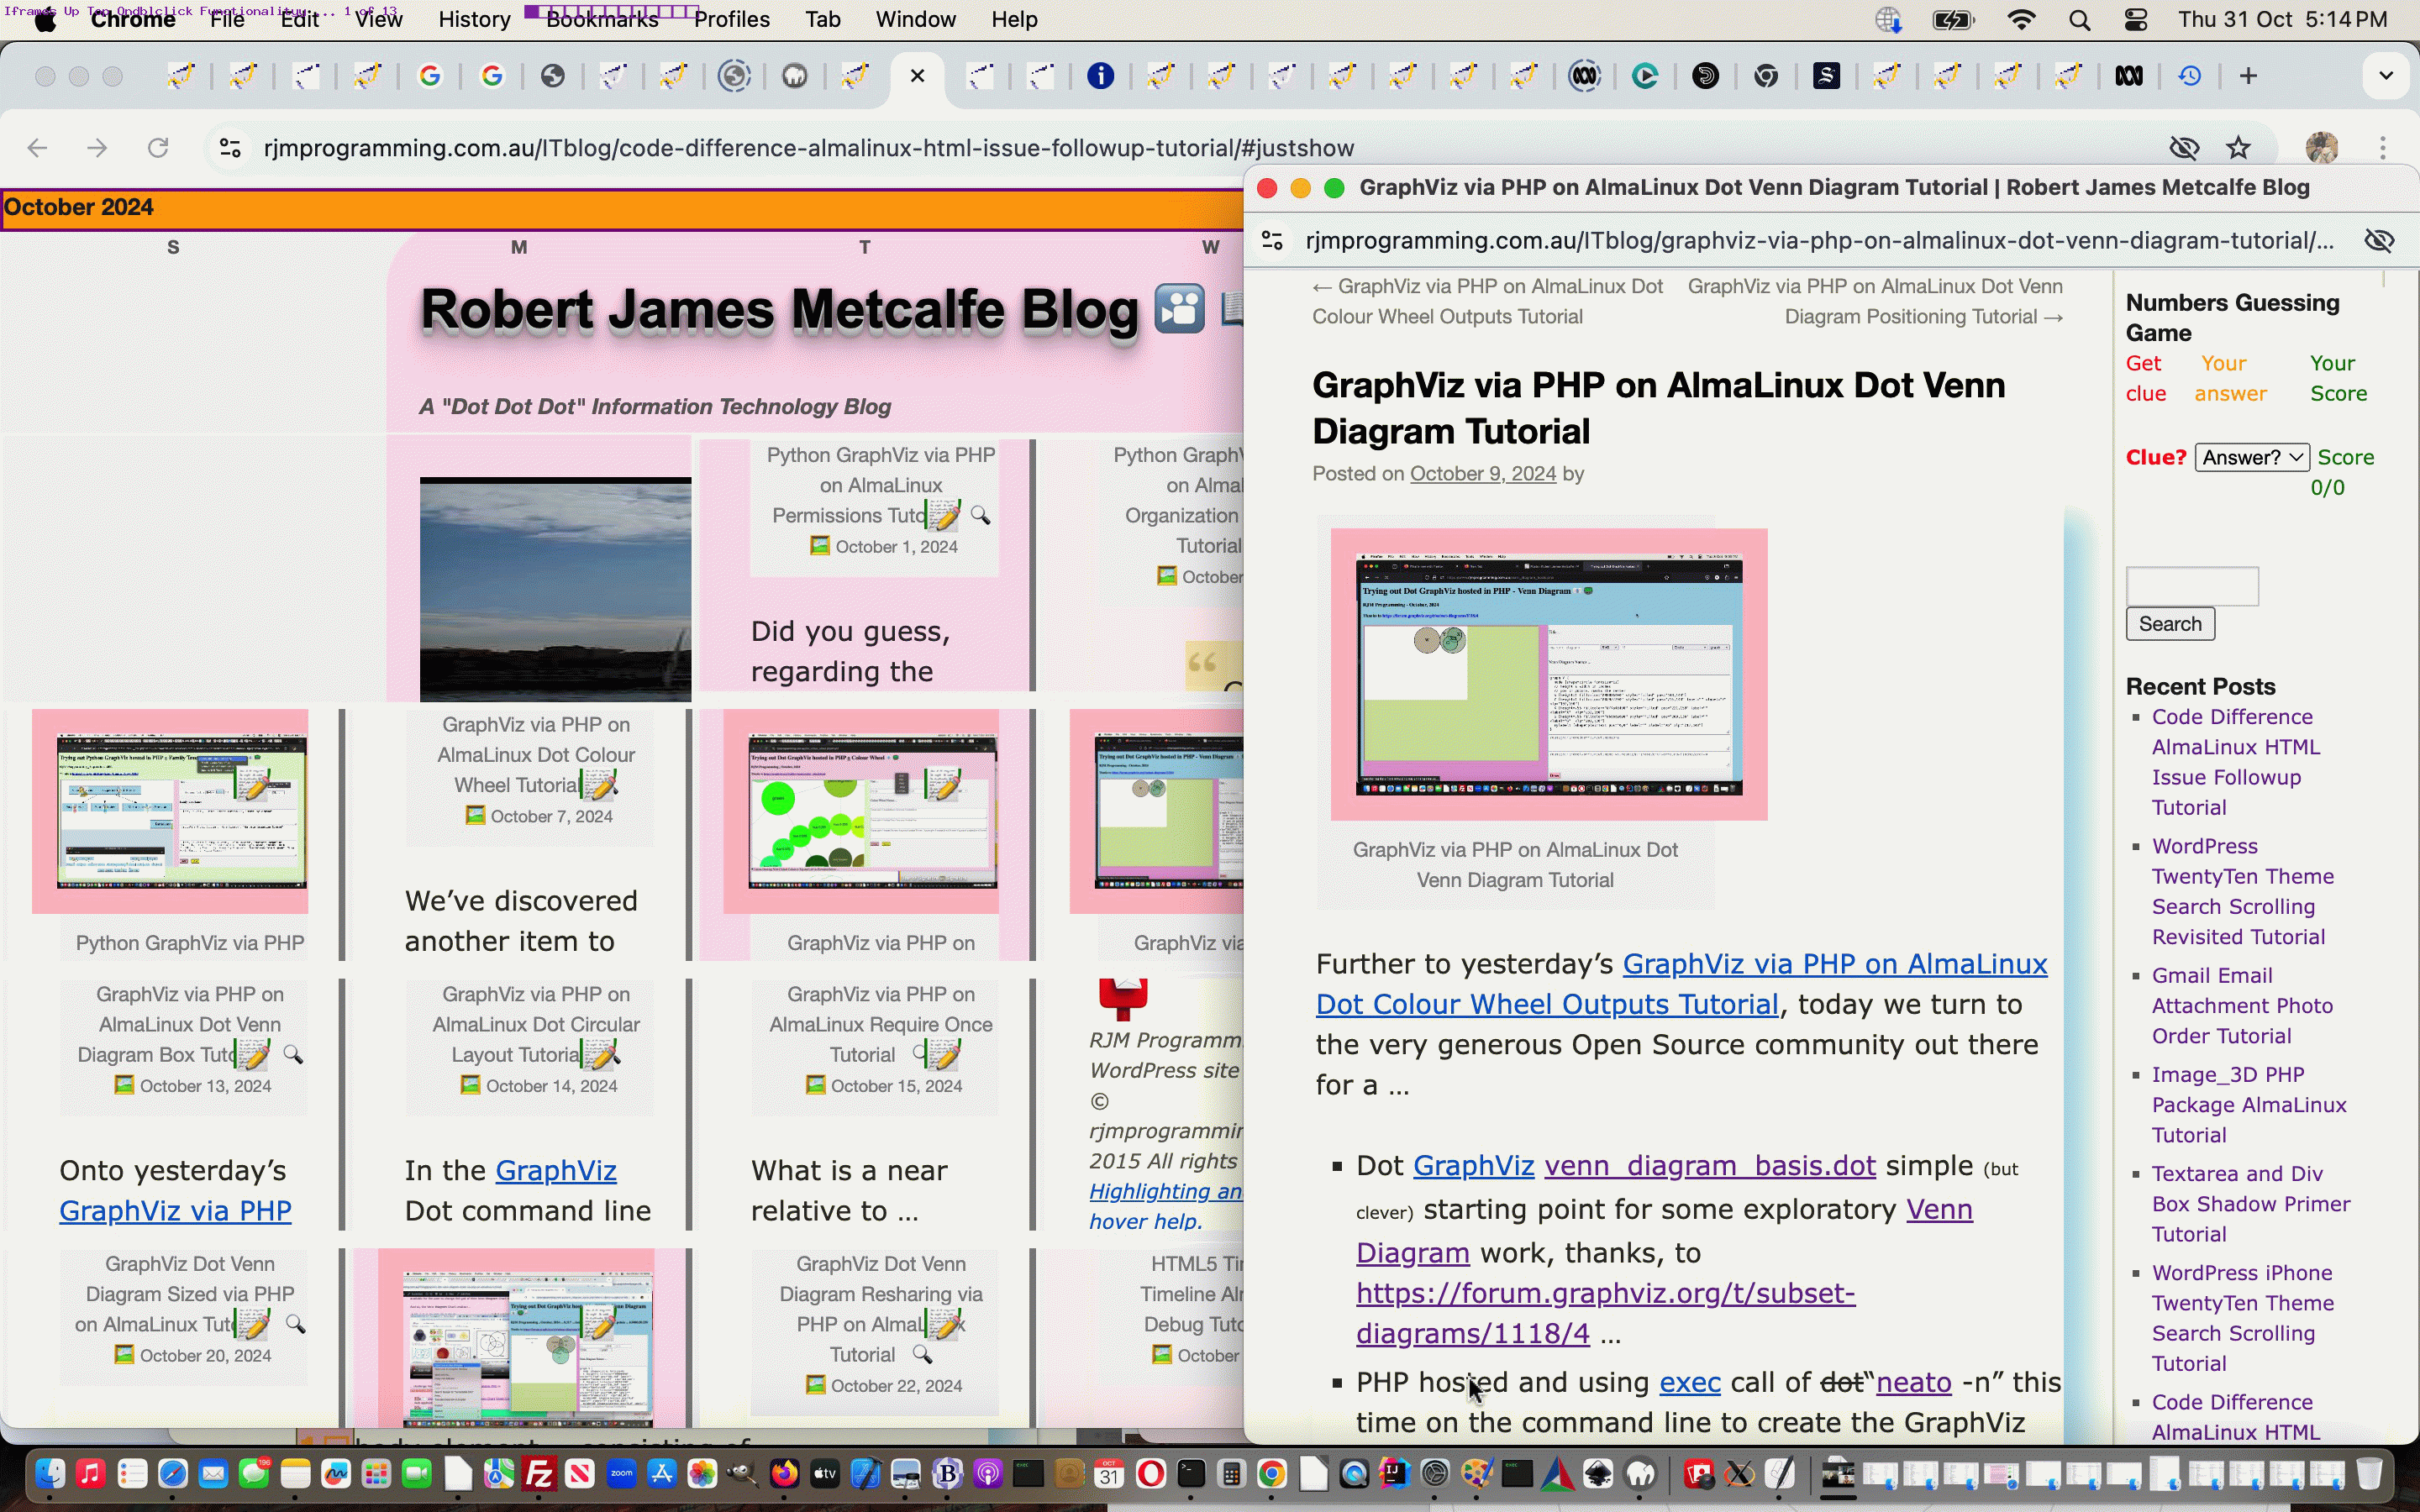Viewport: 2420px width, 1512px height.
Task: Click magnifier icon beside Permissions Tutorial post
Action: point(980,515)
